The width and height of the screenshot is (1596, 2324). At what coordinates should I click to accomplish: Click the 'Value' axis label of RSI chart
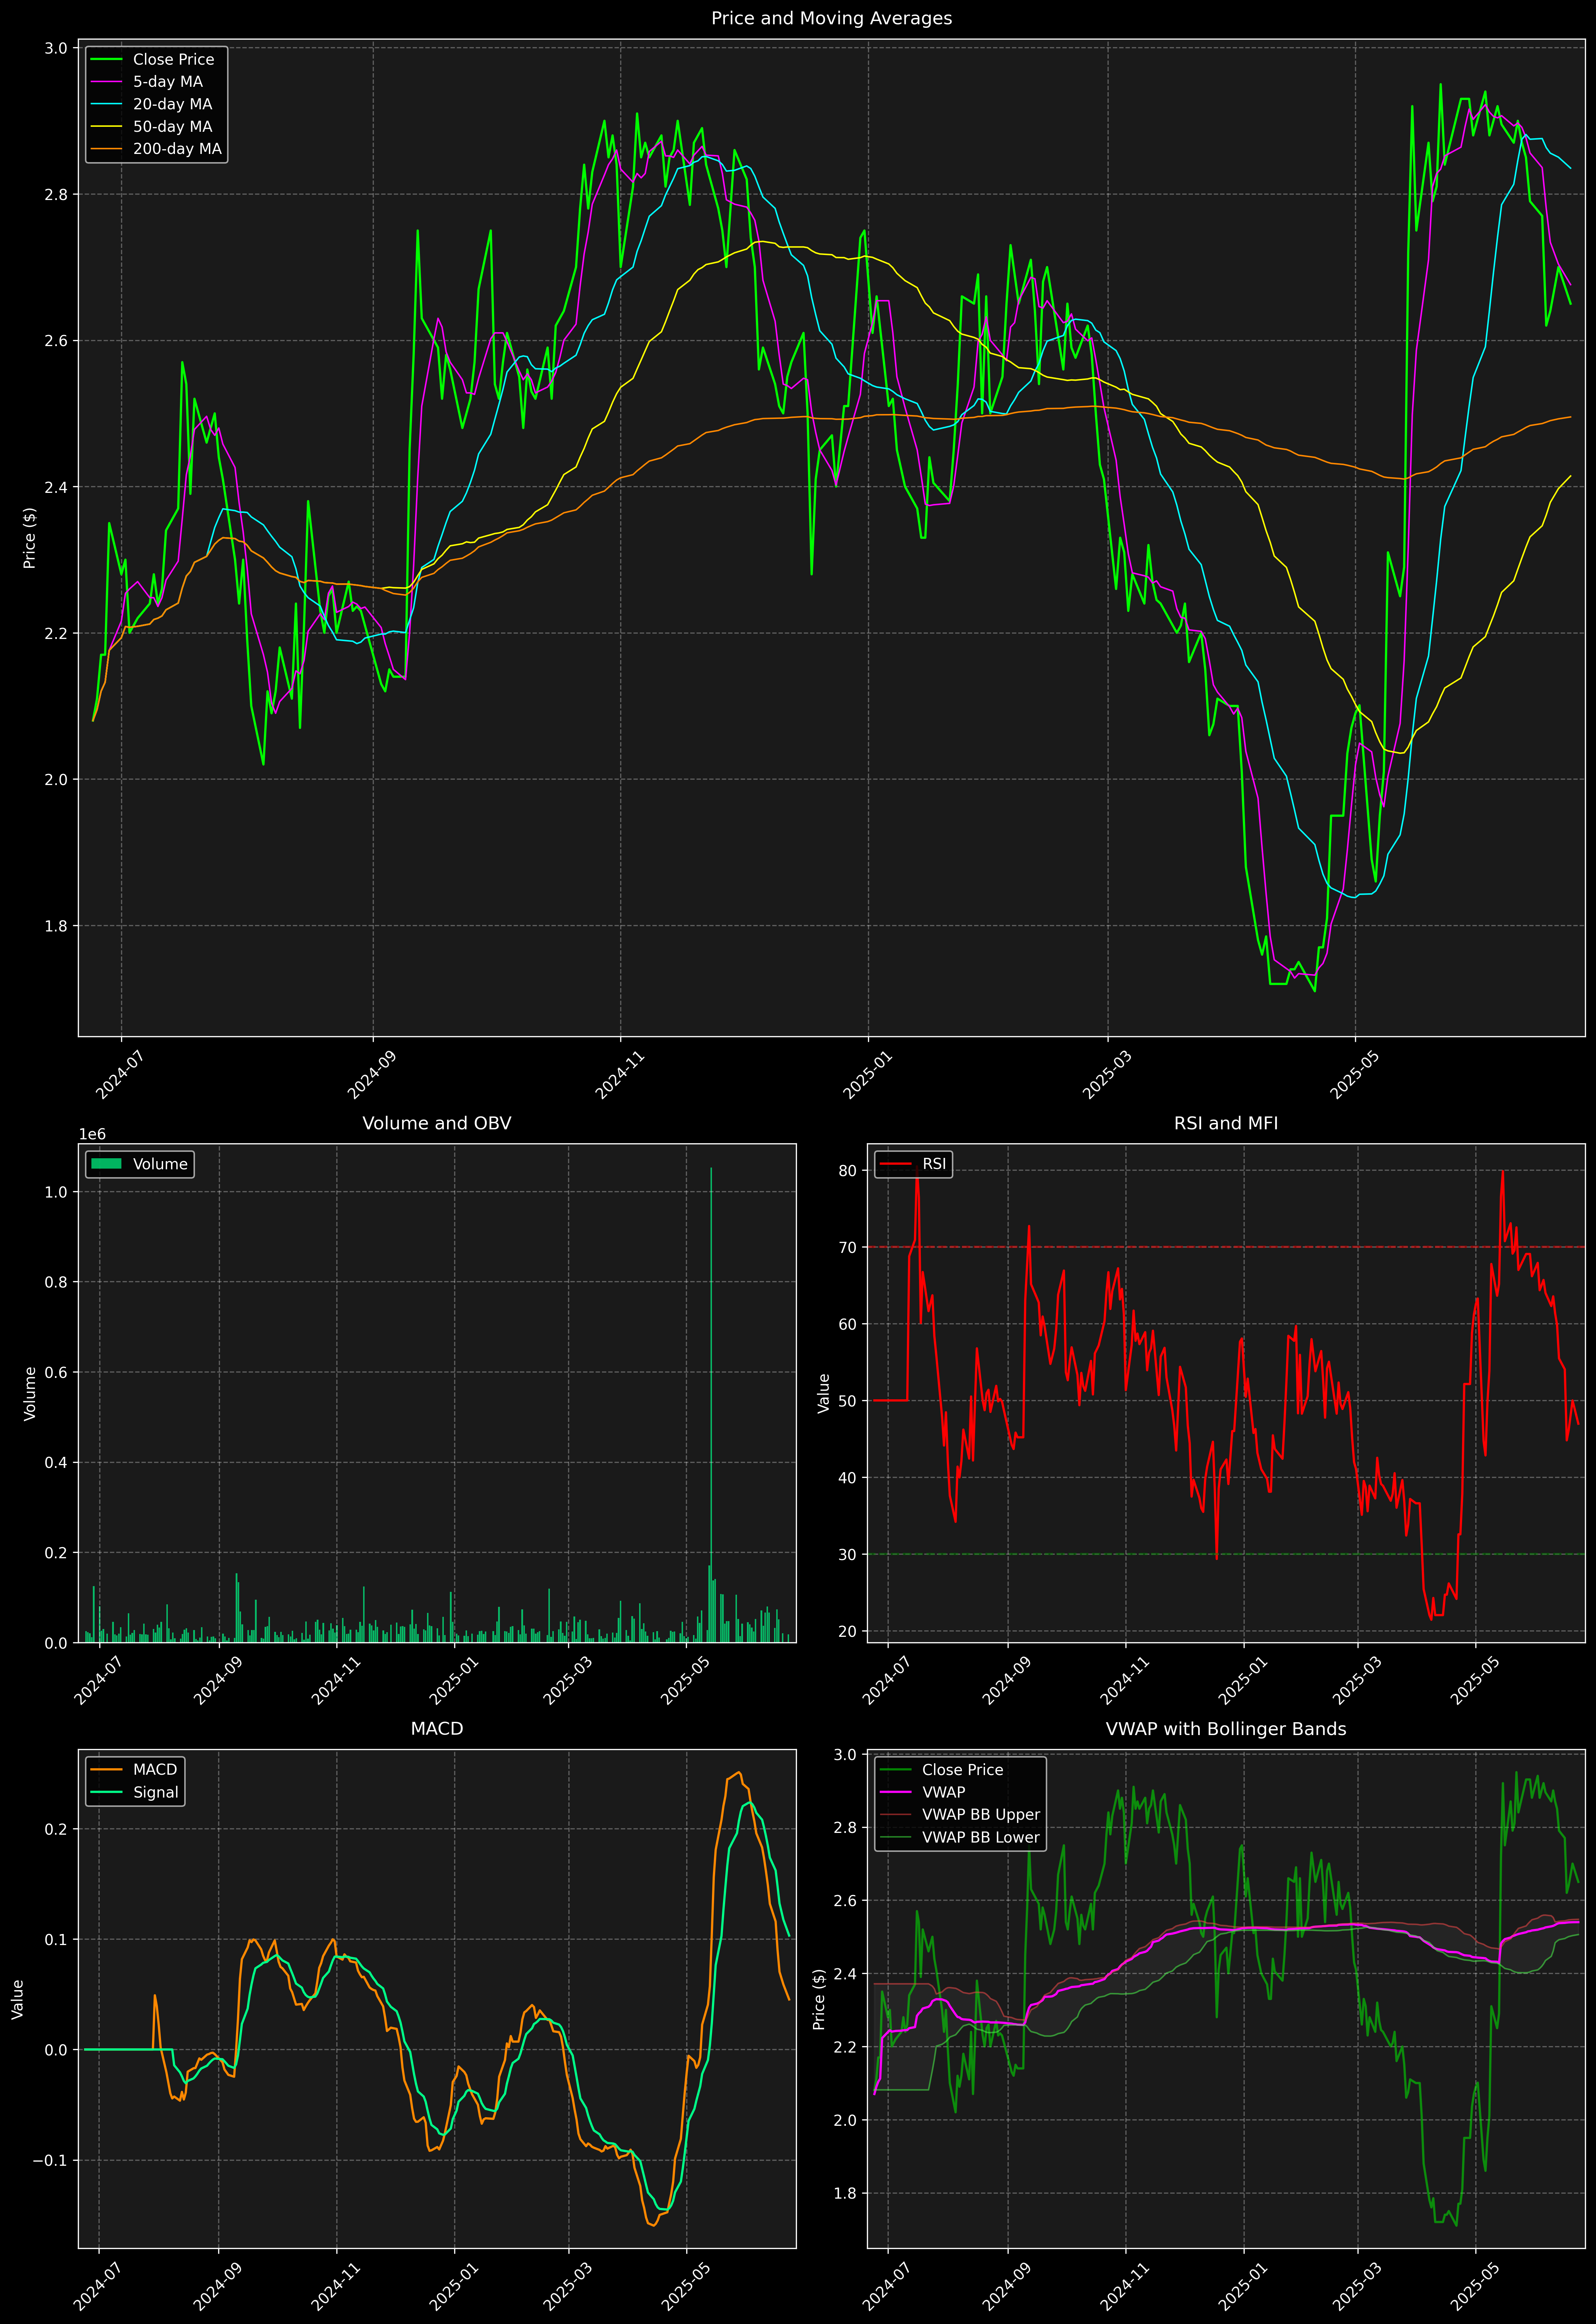[824, 1393]
